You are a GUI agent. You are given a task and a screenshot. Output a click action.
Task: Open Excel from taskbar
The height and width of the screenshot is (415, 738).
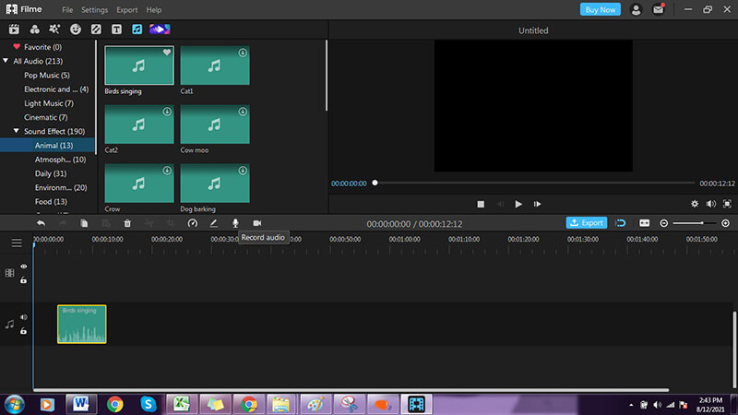[x=181, y=404]
